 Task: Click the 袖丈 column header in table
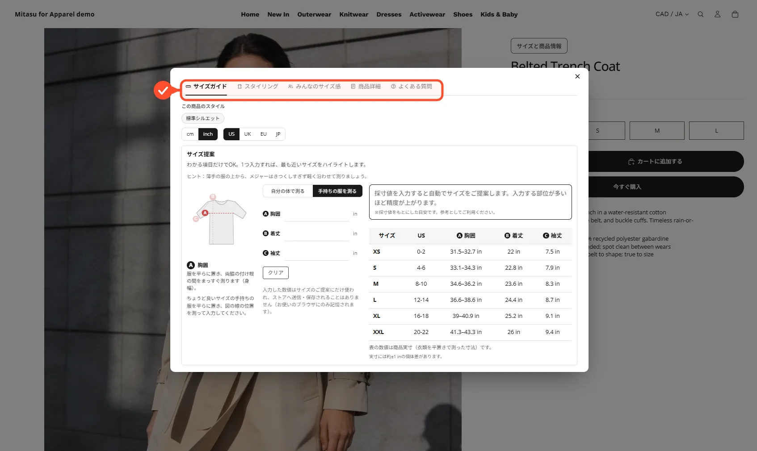pos(552,236)
